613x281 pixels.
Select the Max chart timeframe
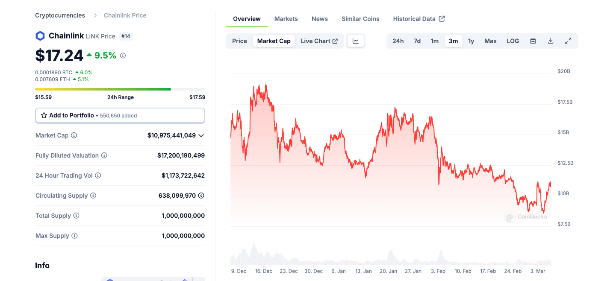[x=490, y=41]
